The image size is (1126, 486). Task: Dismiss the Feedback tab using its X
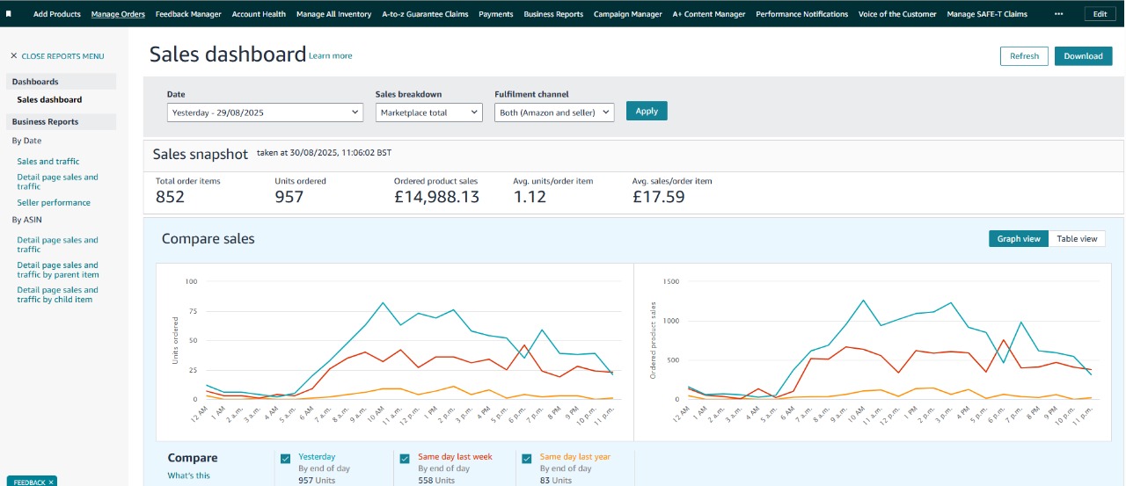pos(51,482)
